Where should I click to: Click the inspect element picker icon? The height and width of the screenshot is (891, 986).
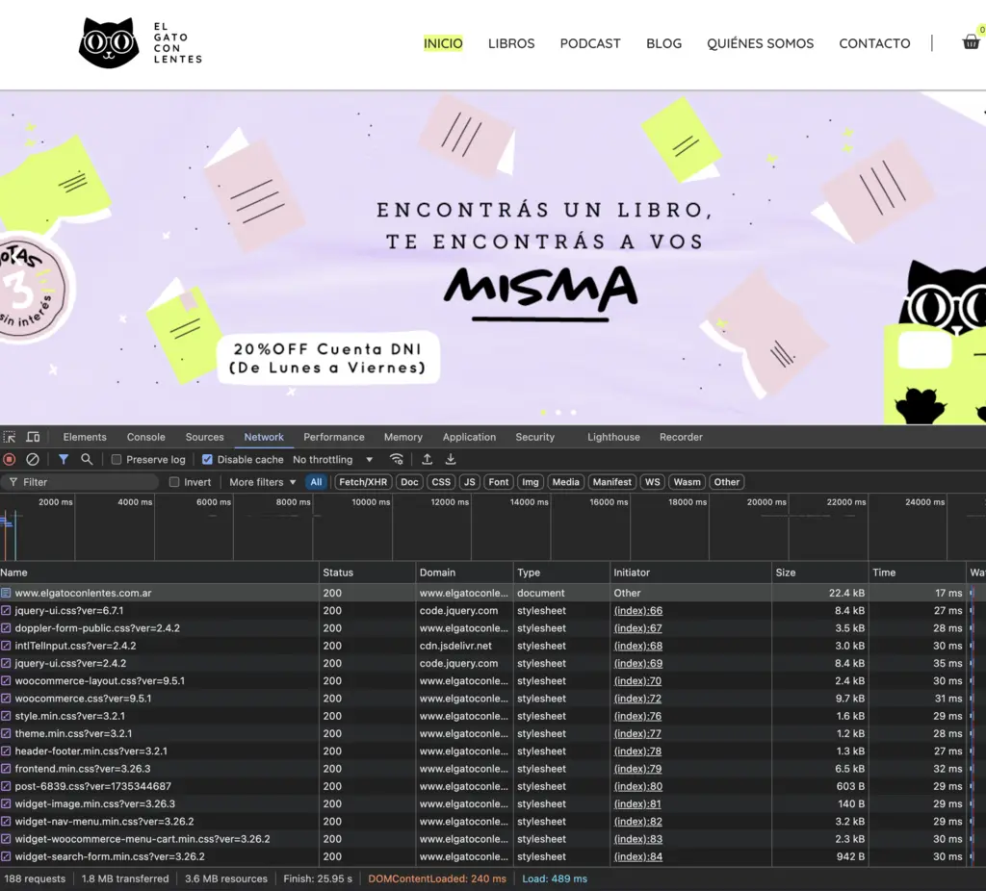tap(10, 437)
